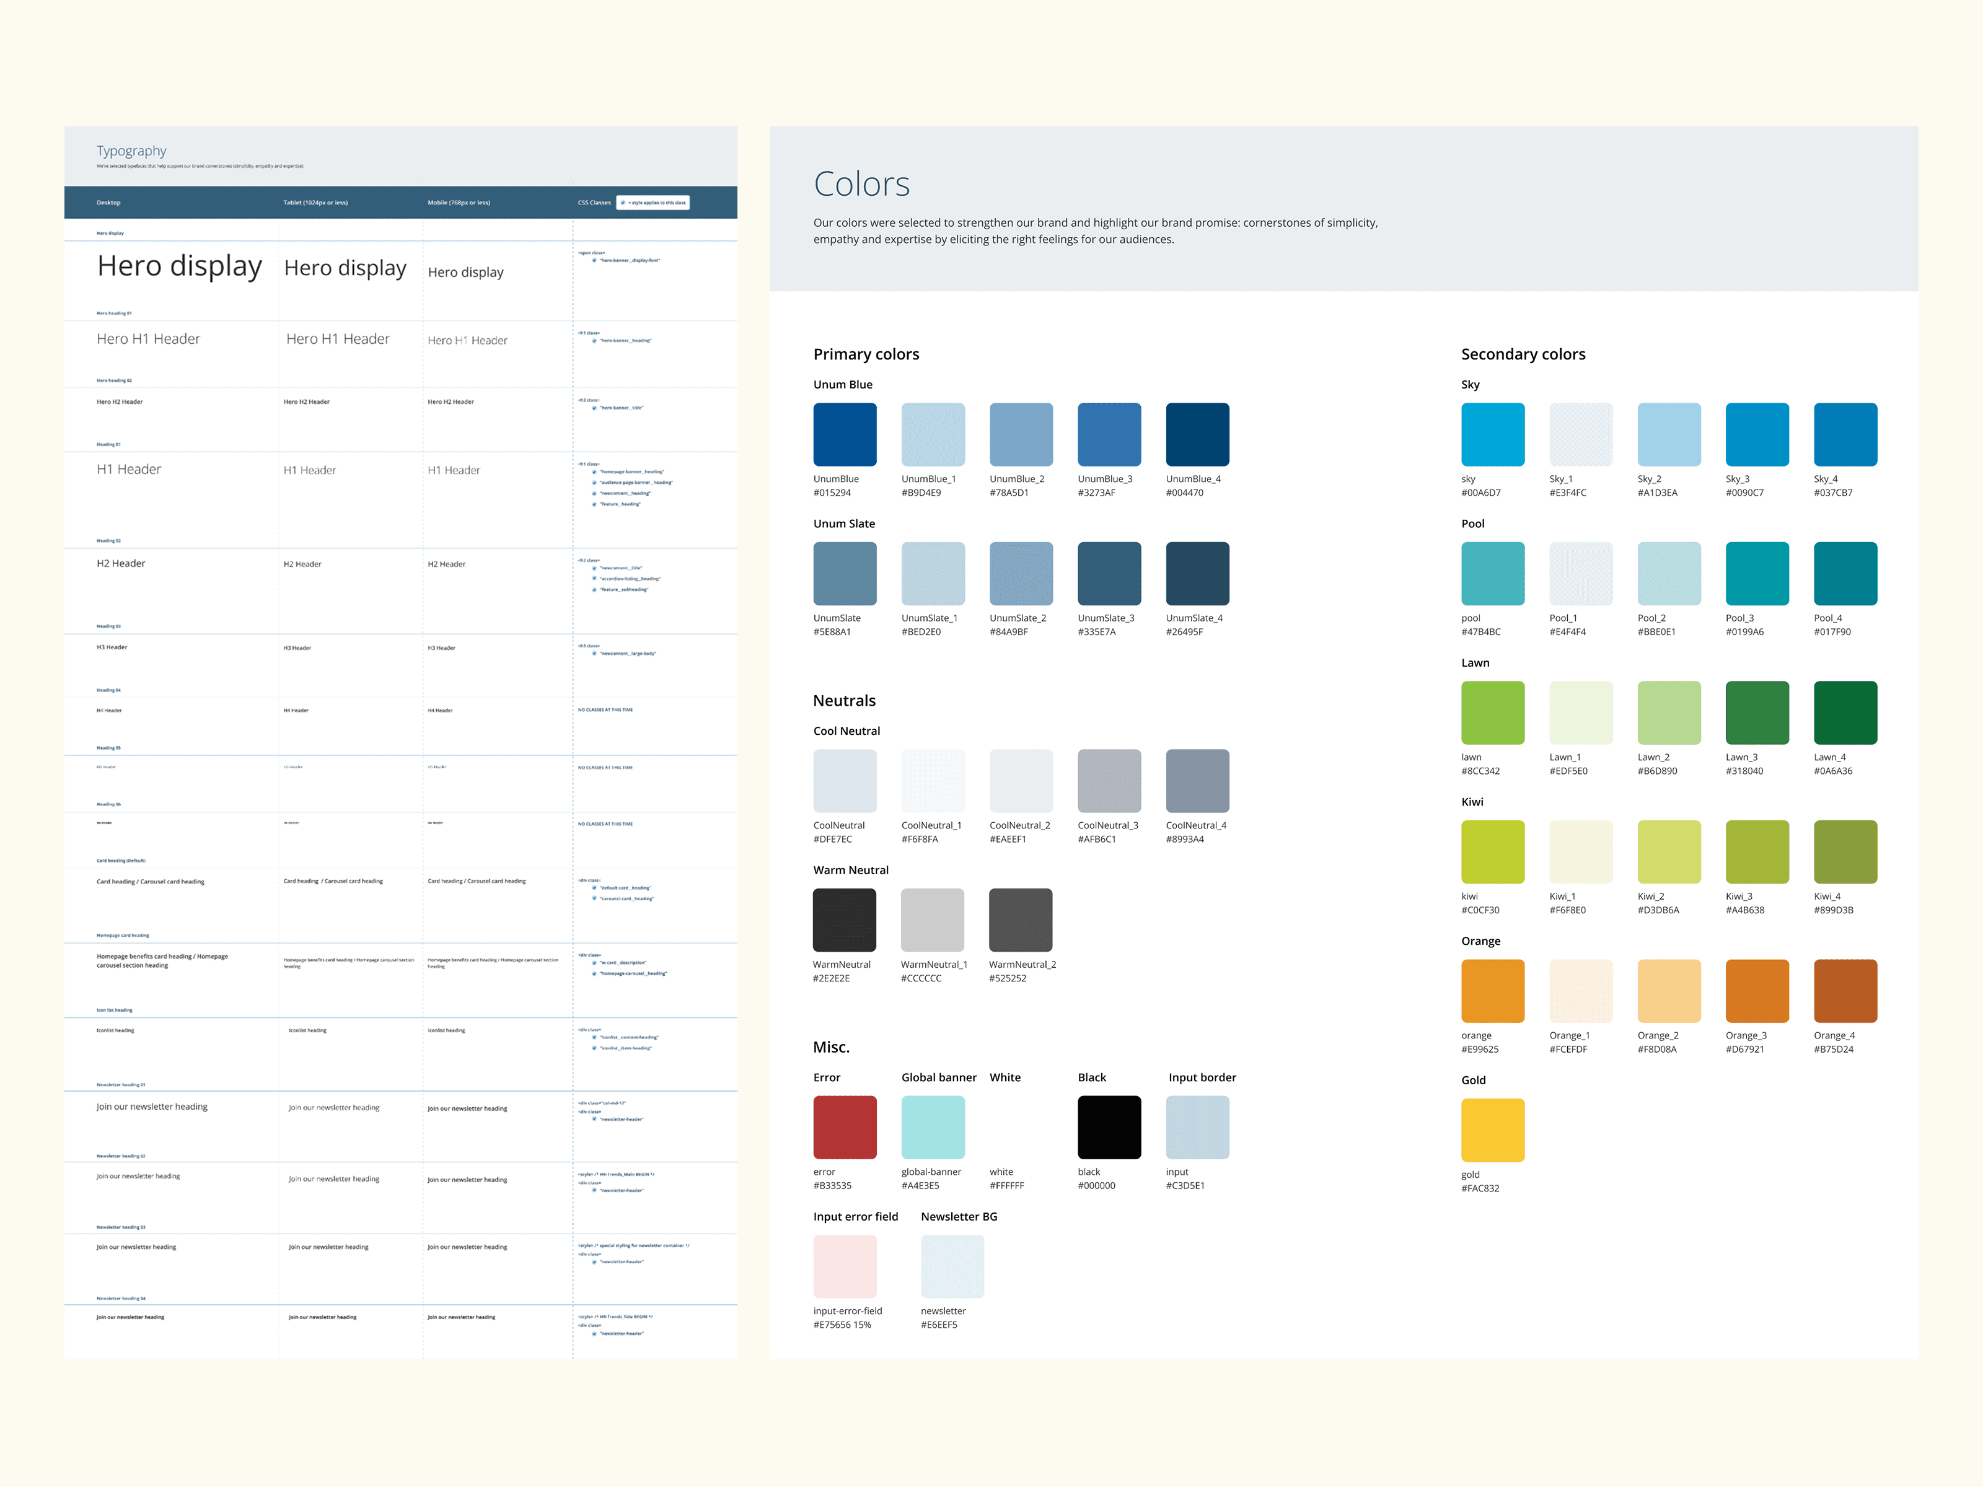Pick the UnumBlue #015294 swatch
This screenshot has width=1983, height=1487.
845,435
